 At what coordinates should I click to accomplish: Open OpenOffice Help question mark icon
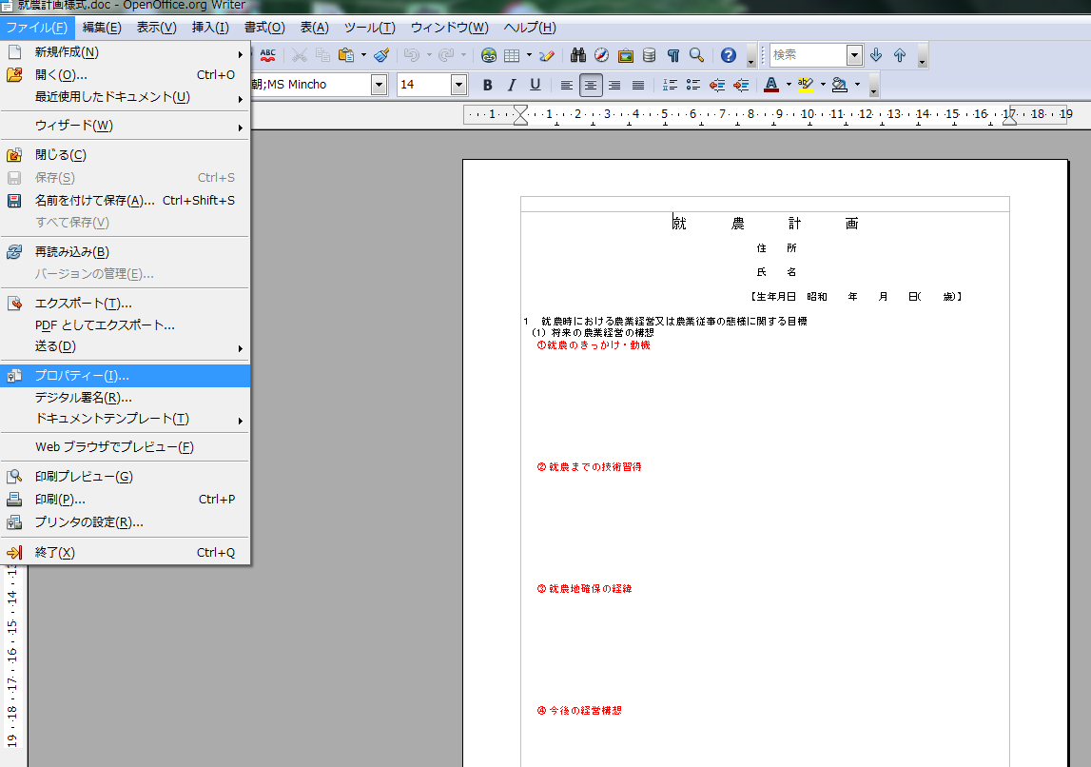[729, 55]
